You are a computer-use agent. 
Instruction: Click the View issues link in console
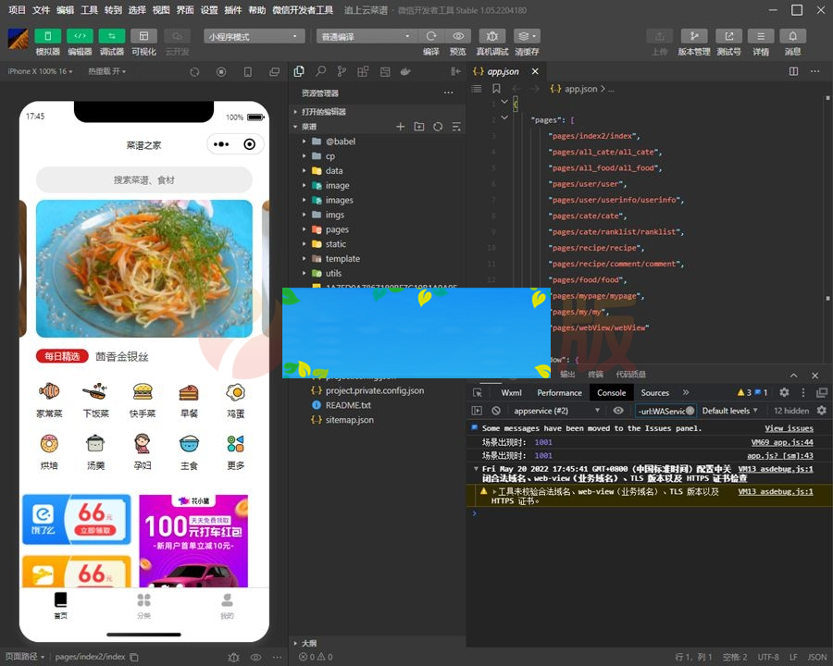tap(789, 428)
